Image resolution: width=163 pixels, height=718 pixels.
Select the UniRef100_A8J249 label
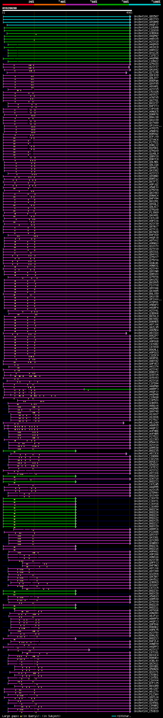click(x=146, y=423)
